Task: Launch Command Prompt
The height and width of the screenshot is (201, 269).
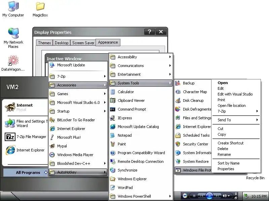Action: 141,109
